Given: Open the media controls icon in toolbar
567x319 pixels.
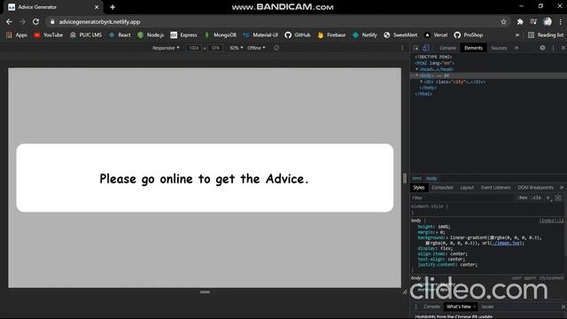Looking at the screenshot, I should tap(533, 22).
